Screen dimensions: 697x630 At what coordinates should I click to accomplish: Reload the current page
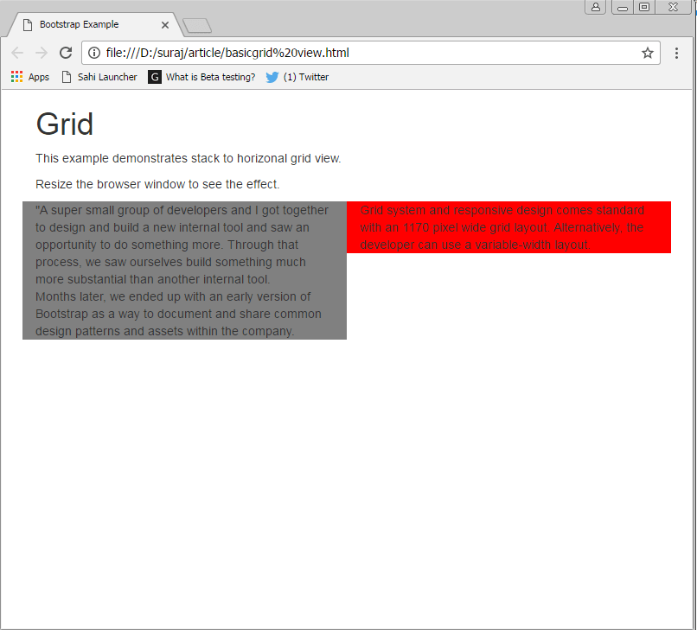(66, 53)
